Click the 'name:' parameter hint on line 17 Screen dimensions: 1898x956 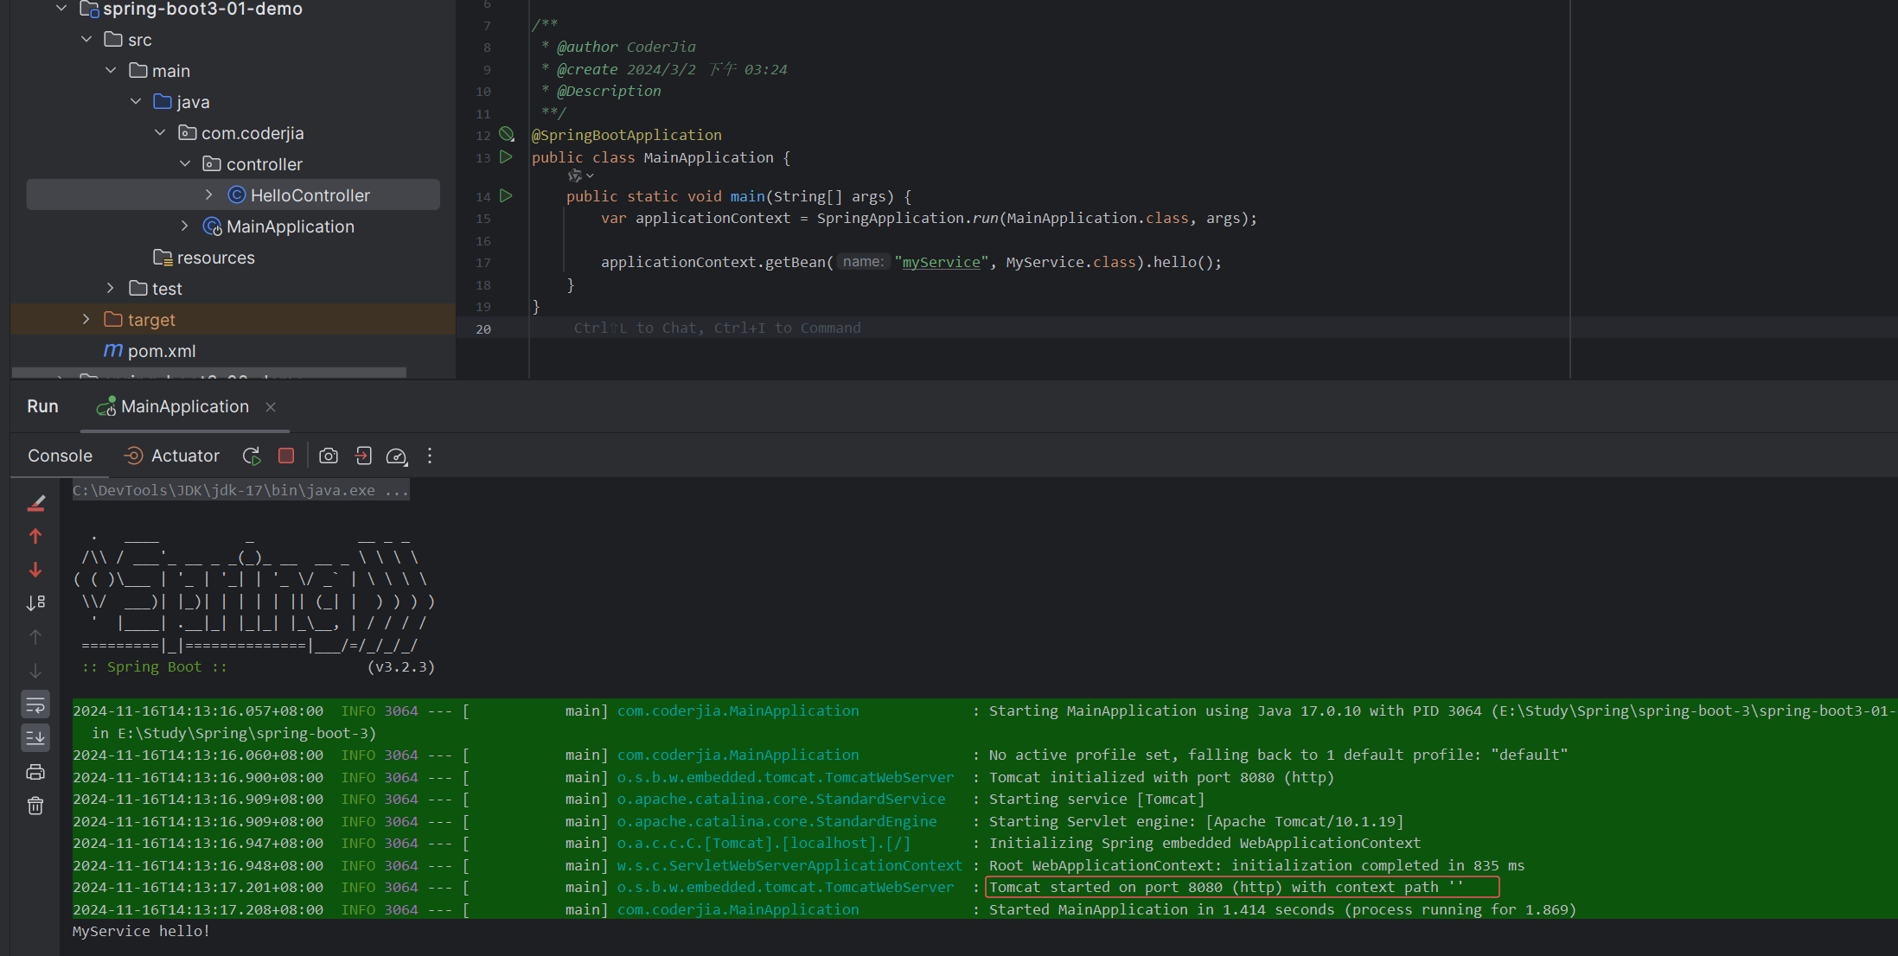[x=863, y=262]
